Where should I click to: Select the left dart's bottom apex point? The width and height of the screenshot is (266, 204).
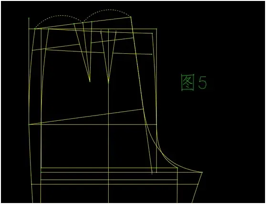tap(90, 81)
